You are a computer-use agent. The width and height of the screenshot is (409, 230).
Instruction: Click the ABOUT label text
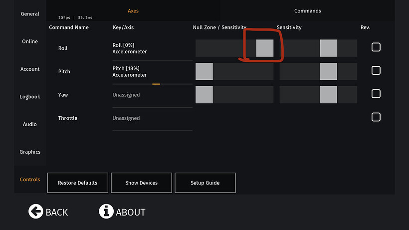point(131,212)
